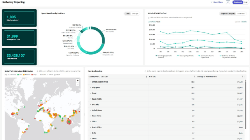Click the Medium orange legend dot on map
This screenshot has width=250, height=140.
(24, 74)
